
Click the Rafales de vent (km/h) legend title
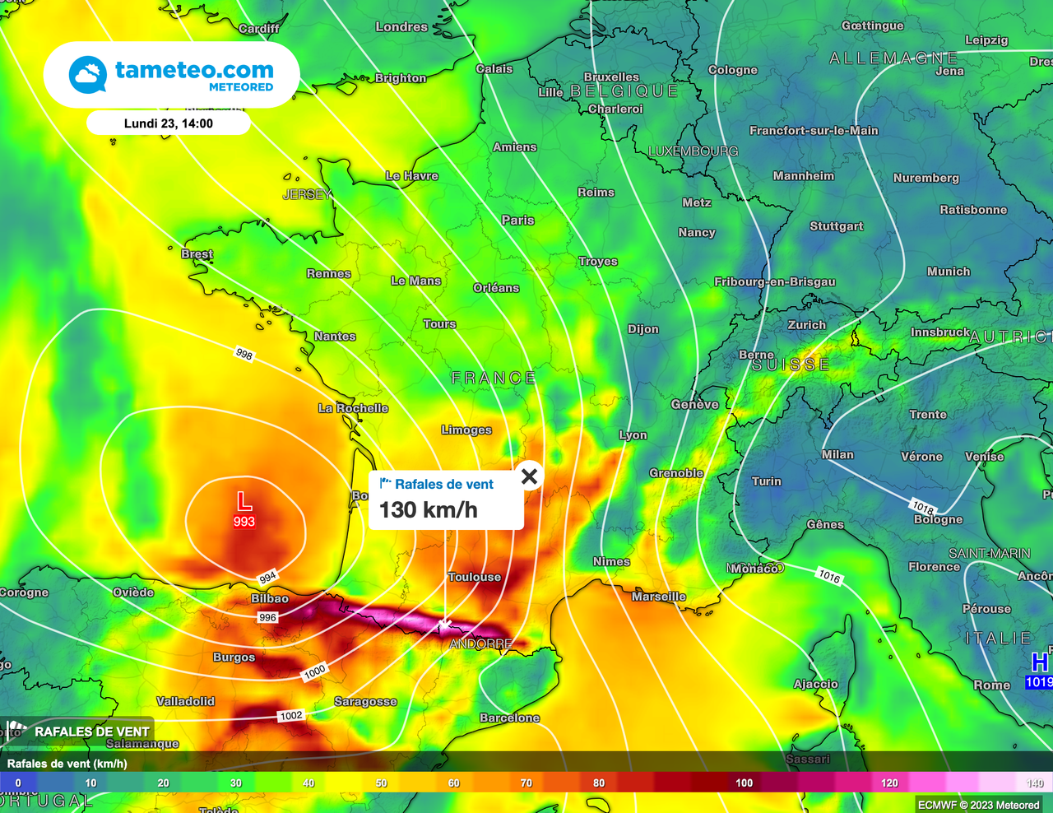[x=67, y=764]
